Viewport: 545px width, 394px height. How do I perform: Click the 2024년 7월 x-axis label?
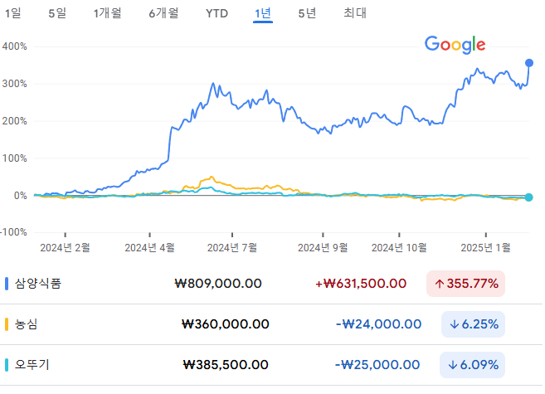[232, 248]
